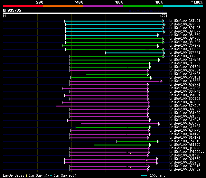Click the green ~80% identity legend segment
206x178 pixels.
(x=143, y=6)
